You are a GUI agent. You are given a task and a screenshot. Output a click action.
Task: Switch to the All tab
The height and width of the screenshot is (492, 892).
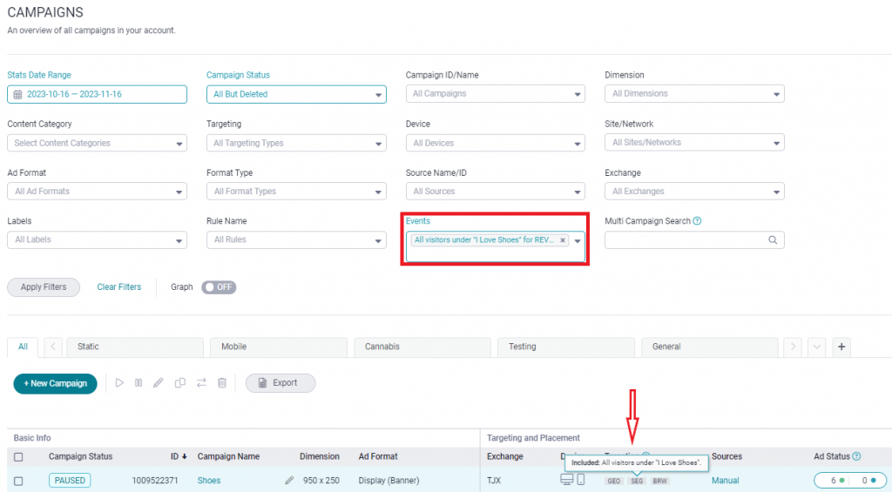tap(23, 347)
